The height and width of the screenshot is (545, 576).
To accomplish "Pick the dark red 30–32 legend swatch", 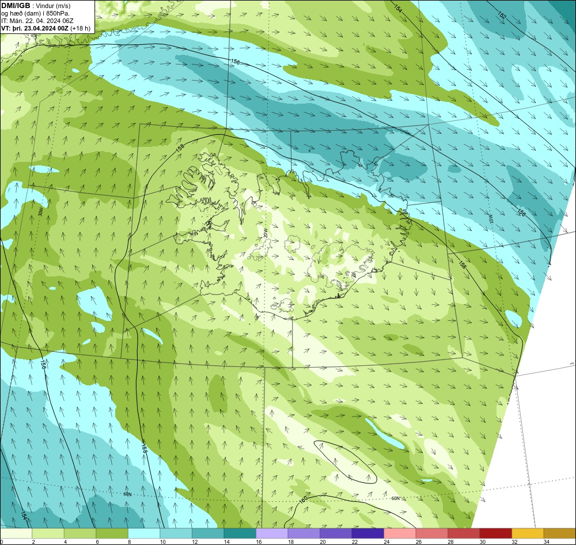I will click(495, 533).
